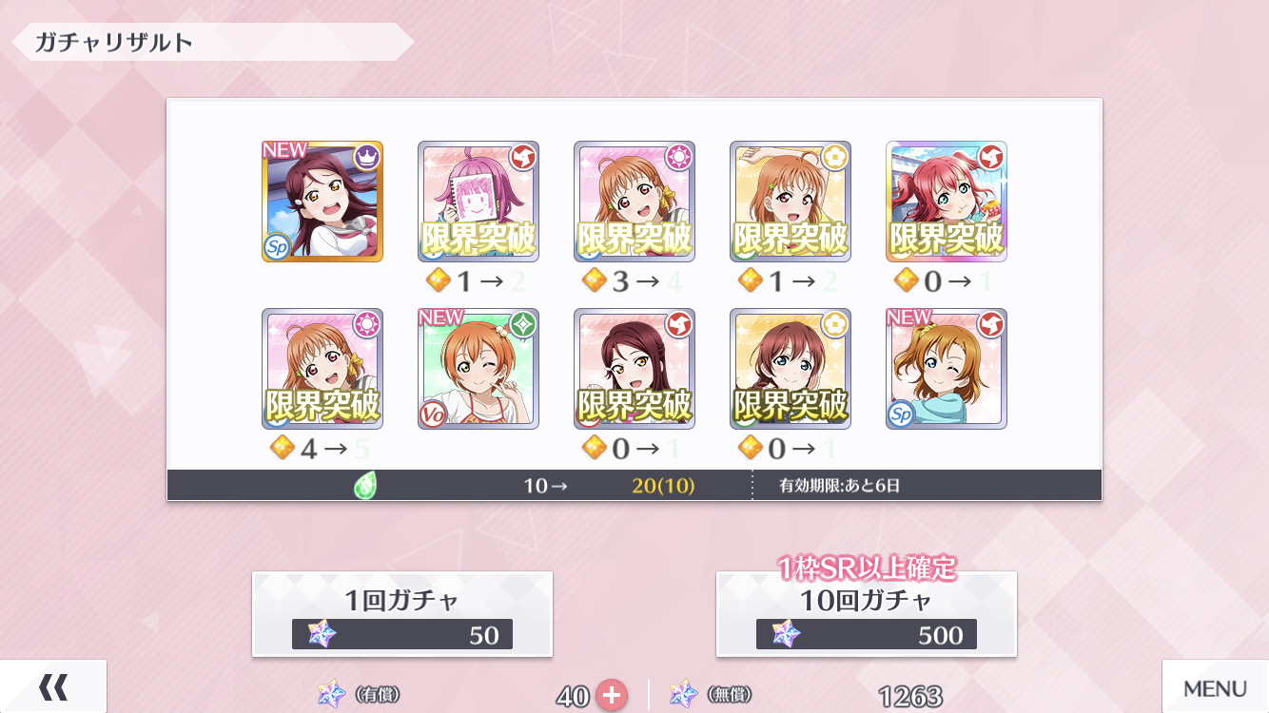Select the NEW green Vo card
This screenshot has height=713, width=1269.
coord(478,369)
